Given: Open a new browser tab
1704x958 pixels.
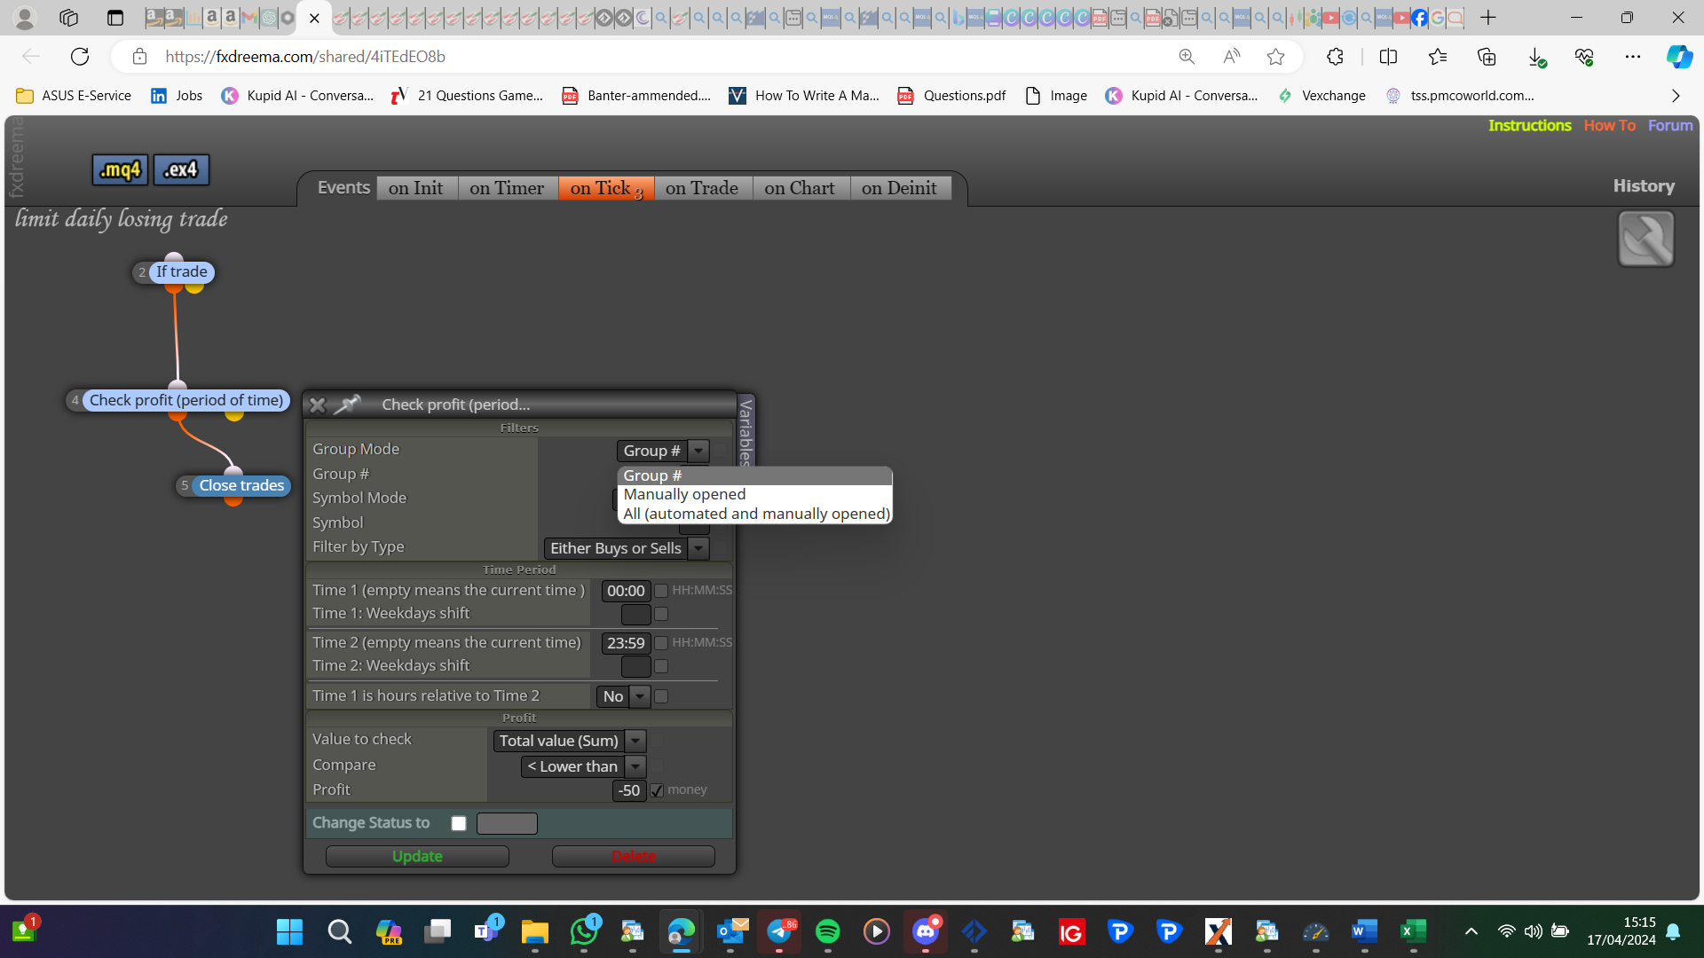Looking at the screenshot, I should [x=1488, y=18].
